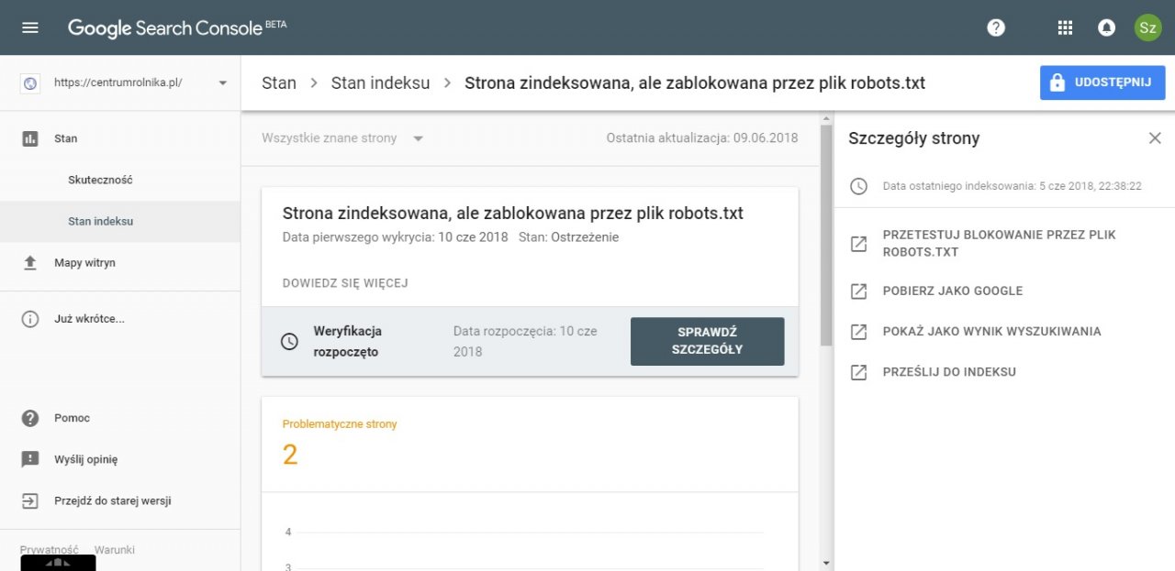The height and width of the screenshot is (571, 1175).
Task: Open the help question mark icon in header
Action: click(996, 27)
